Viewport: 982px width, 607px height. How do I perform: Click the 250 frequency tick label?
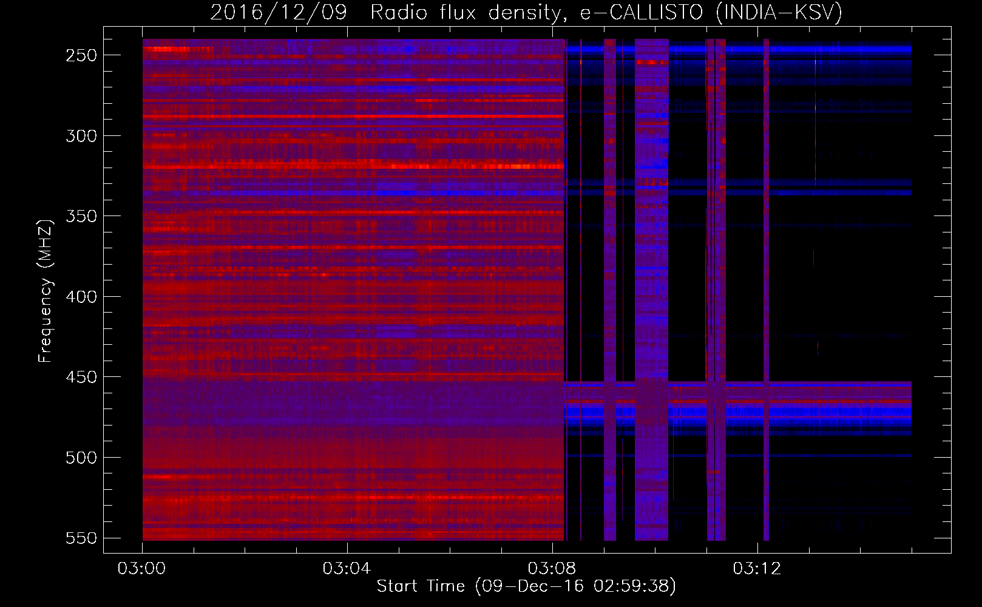coord(81,55)
